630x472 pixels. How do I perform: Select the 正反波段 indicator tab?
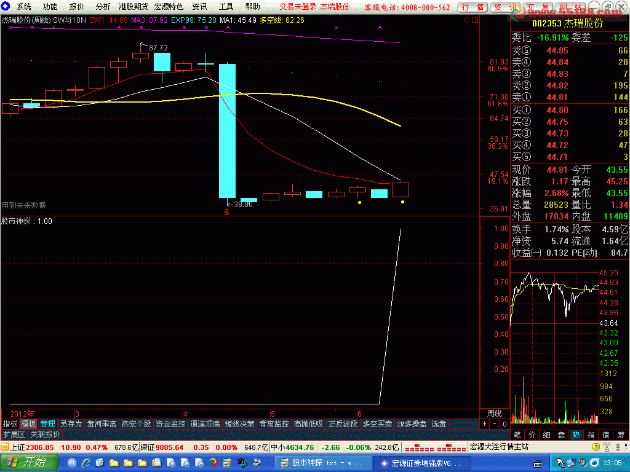(343, 424)
